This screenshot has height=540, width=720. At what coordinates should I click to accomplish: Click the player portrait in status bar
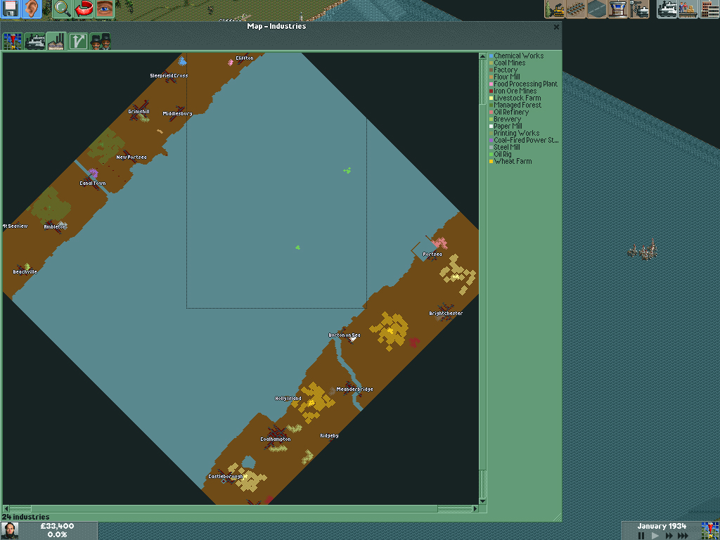(11, 530)
